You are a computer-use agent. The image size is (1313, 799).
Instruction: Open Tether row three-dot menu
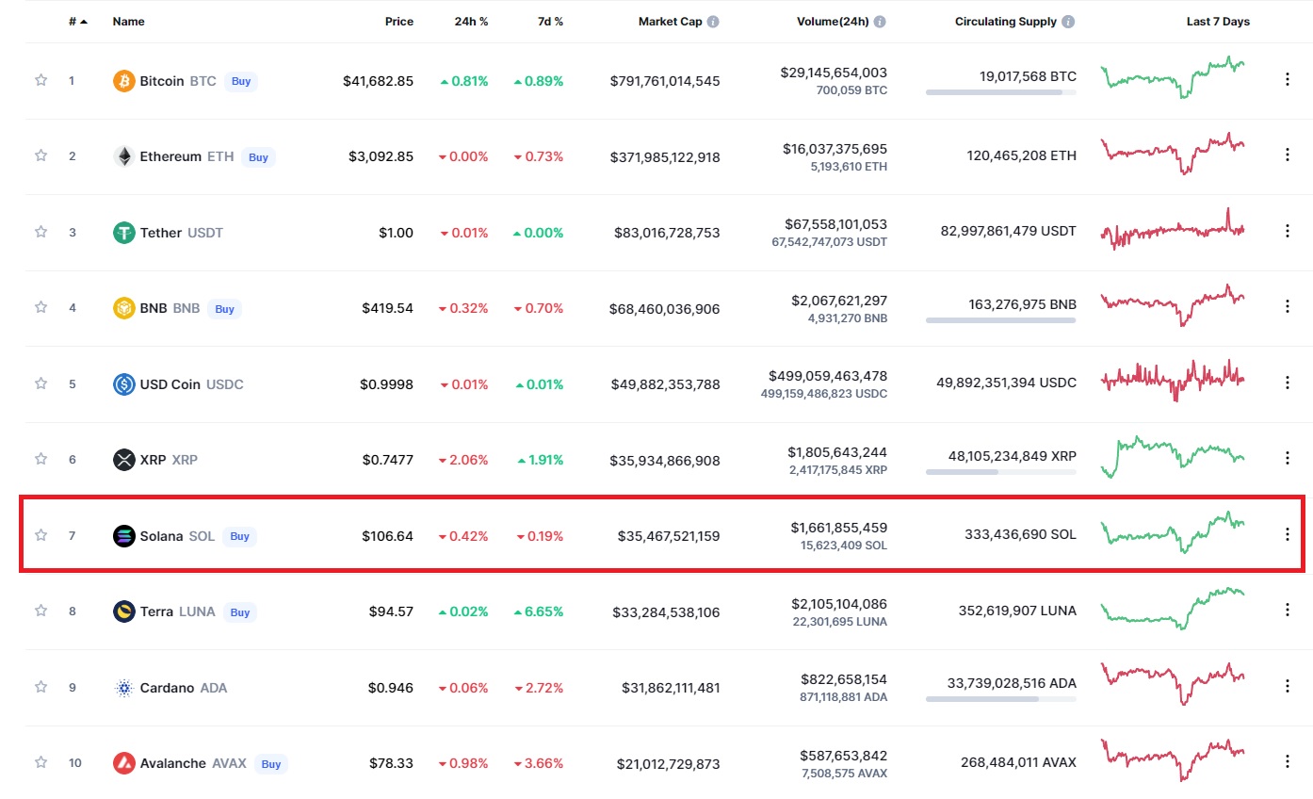point(1288,231)
